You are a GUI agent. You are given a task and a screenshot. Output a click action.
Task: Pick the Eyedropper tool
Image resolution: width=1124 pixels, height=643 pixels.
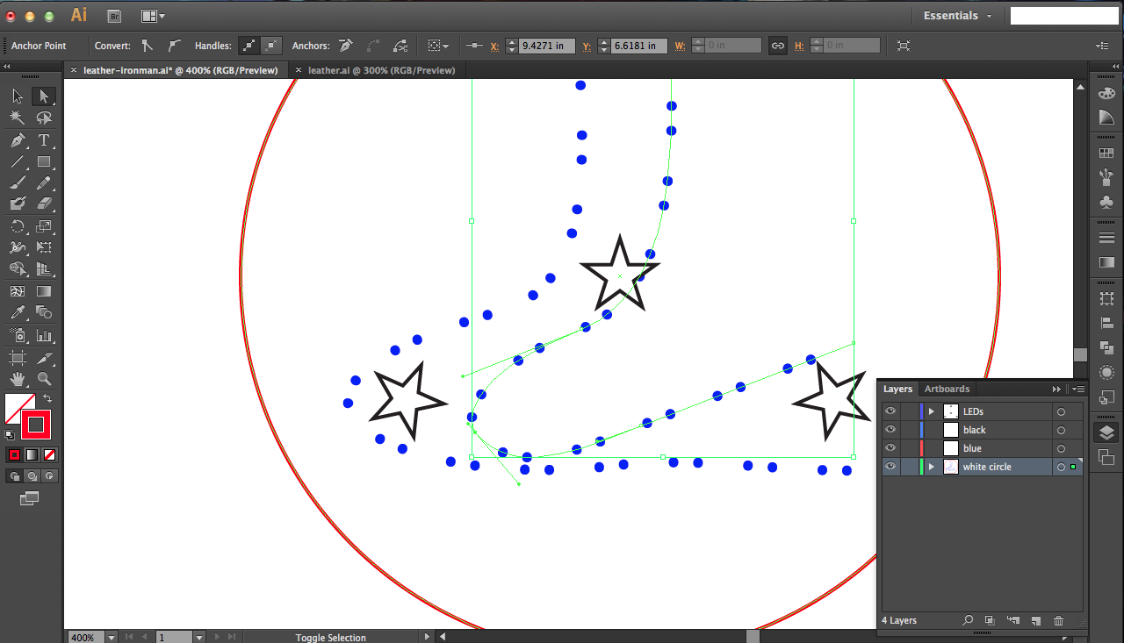18,313
